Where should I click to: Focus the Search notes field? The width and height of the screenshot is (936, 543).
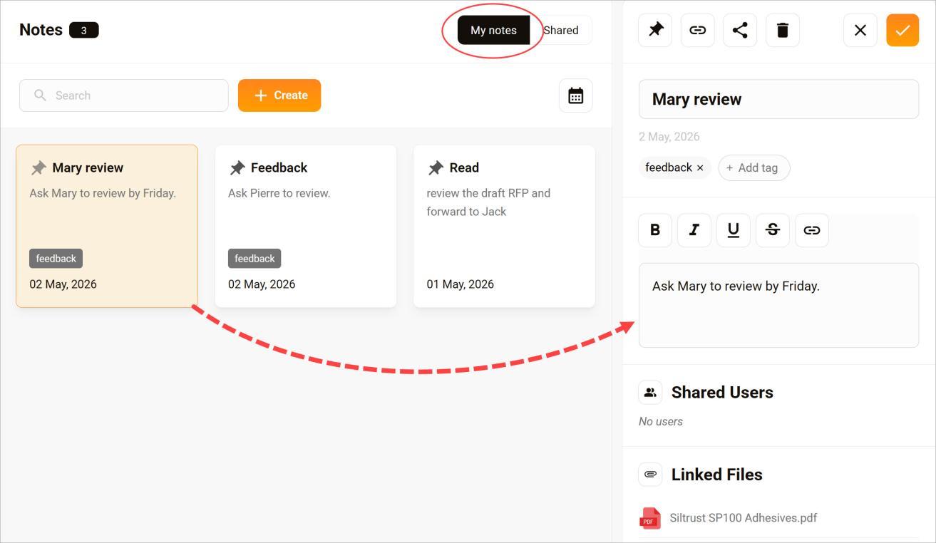tap(124, 95)
